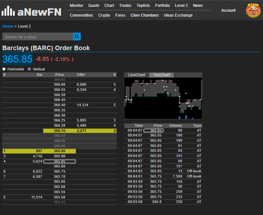Click the 5,490 offer volume cell

pyautogui.click(x=81, y=125)
